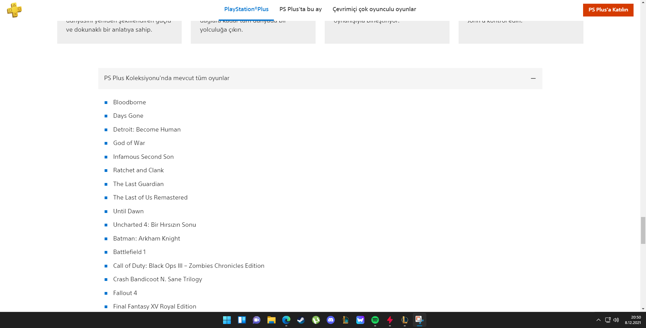The image size is (646, 328).
Task: Click Crash Bandicoot N. Sane Trilogy
Action: pos(157,279)
